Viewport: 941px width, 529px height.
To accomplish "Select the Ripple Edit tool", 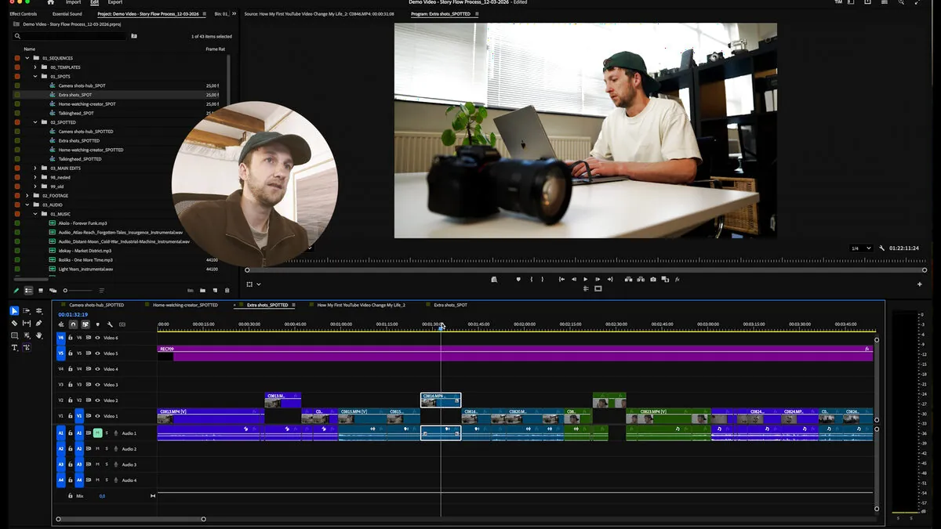I will point(38,311).
